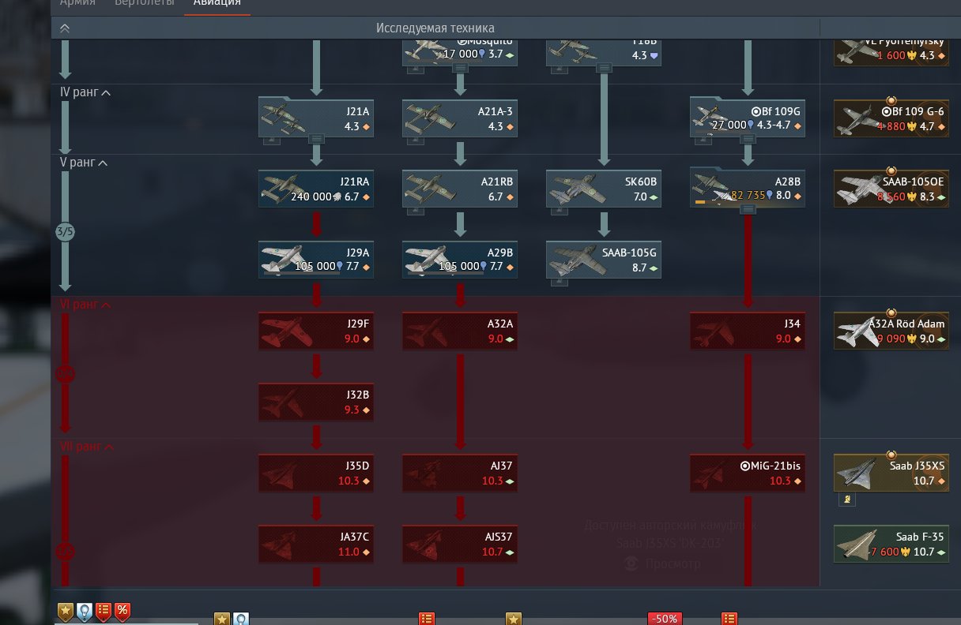Select the A21RB aircraft card
This screenshot has width=961, height=625.
click(x=460, y=188)
